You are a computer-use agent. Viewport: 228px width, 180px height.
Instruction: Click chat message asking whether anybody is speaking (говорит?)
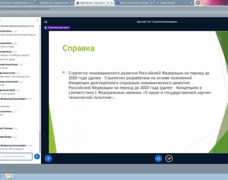15,55
